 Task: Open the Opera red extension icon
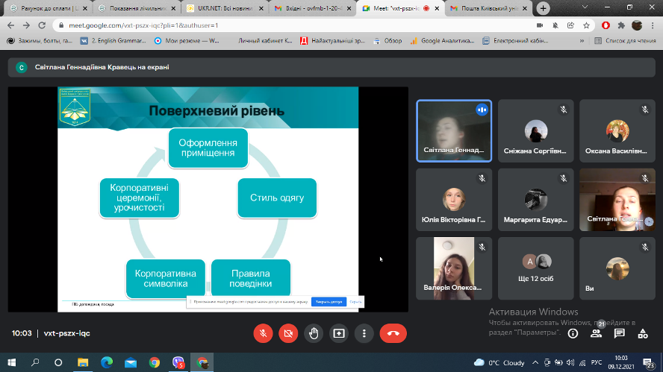click(606, 25)
